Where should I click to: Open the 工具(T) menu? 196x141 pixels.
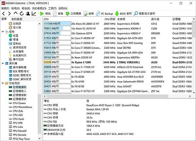coord(52,8)
